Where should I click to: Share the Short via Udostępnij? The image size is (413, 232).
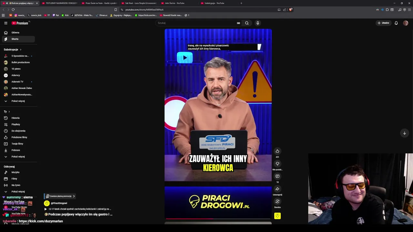click(x=277, y=189)
